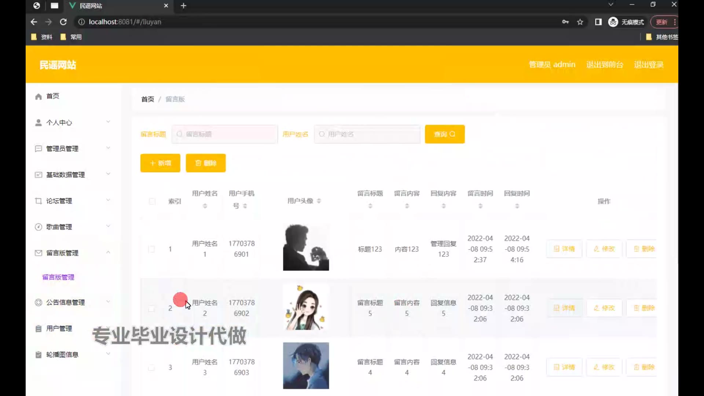Expand the 论坛管理 menu chevron

tap(108, 200)
